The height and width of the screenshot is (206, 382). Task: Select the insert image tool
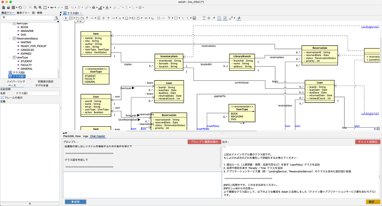click(194, 18)
